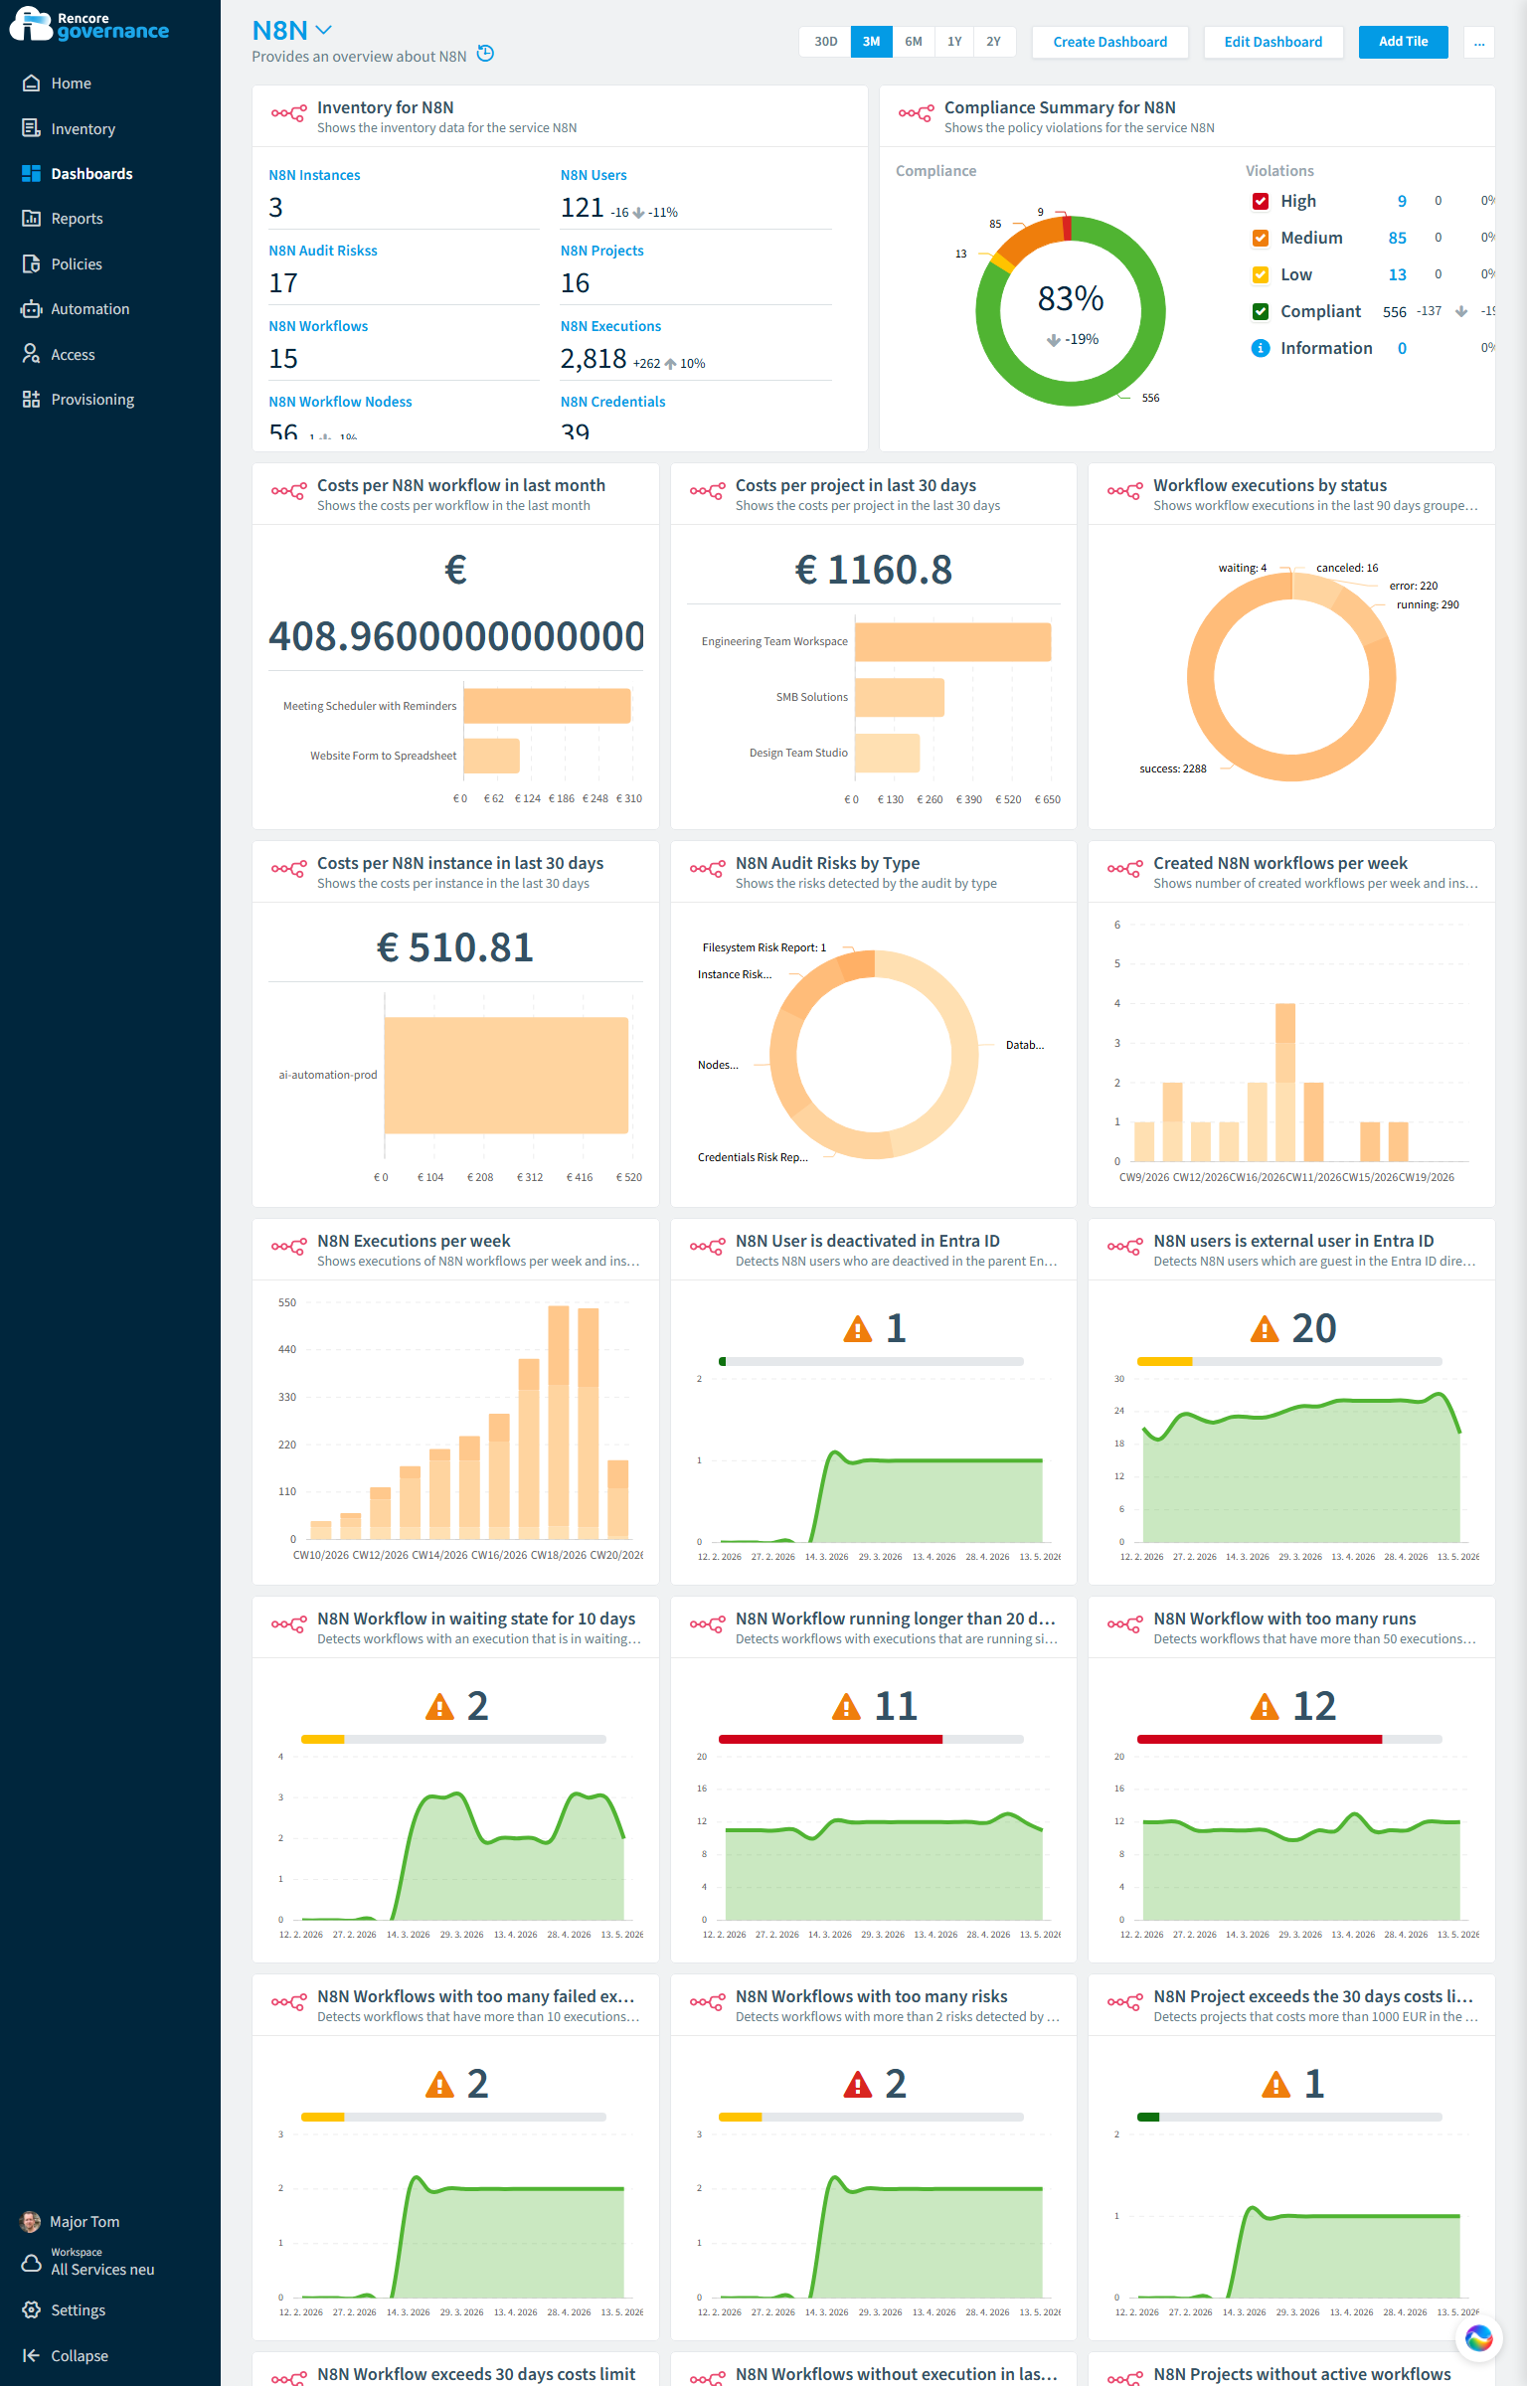Select the Dashboards sidebar icon
The height and width of the screenshot is (2386, 1527).
pyautogui.click(x=31, y=173)
